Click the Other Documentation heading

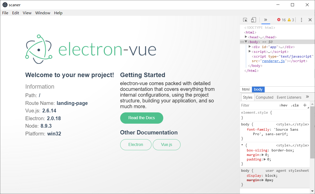(149, 132)
